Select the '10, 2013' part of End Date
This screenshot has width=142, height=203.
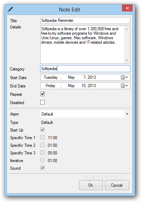[89, 86]
